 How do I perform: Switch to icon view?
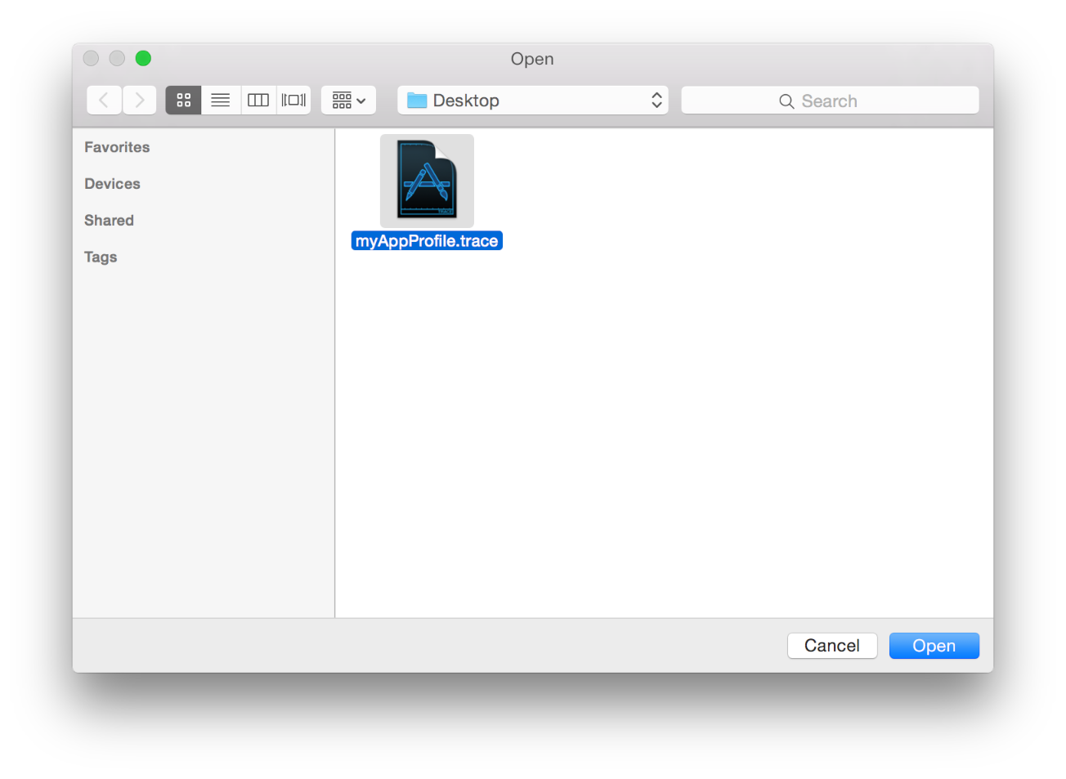(183, 101)
